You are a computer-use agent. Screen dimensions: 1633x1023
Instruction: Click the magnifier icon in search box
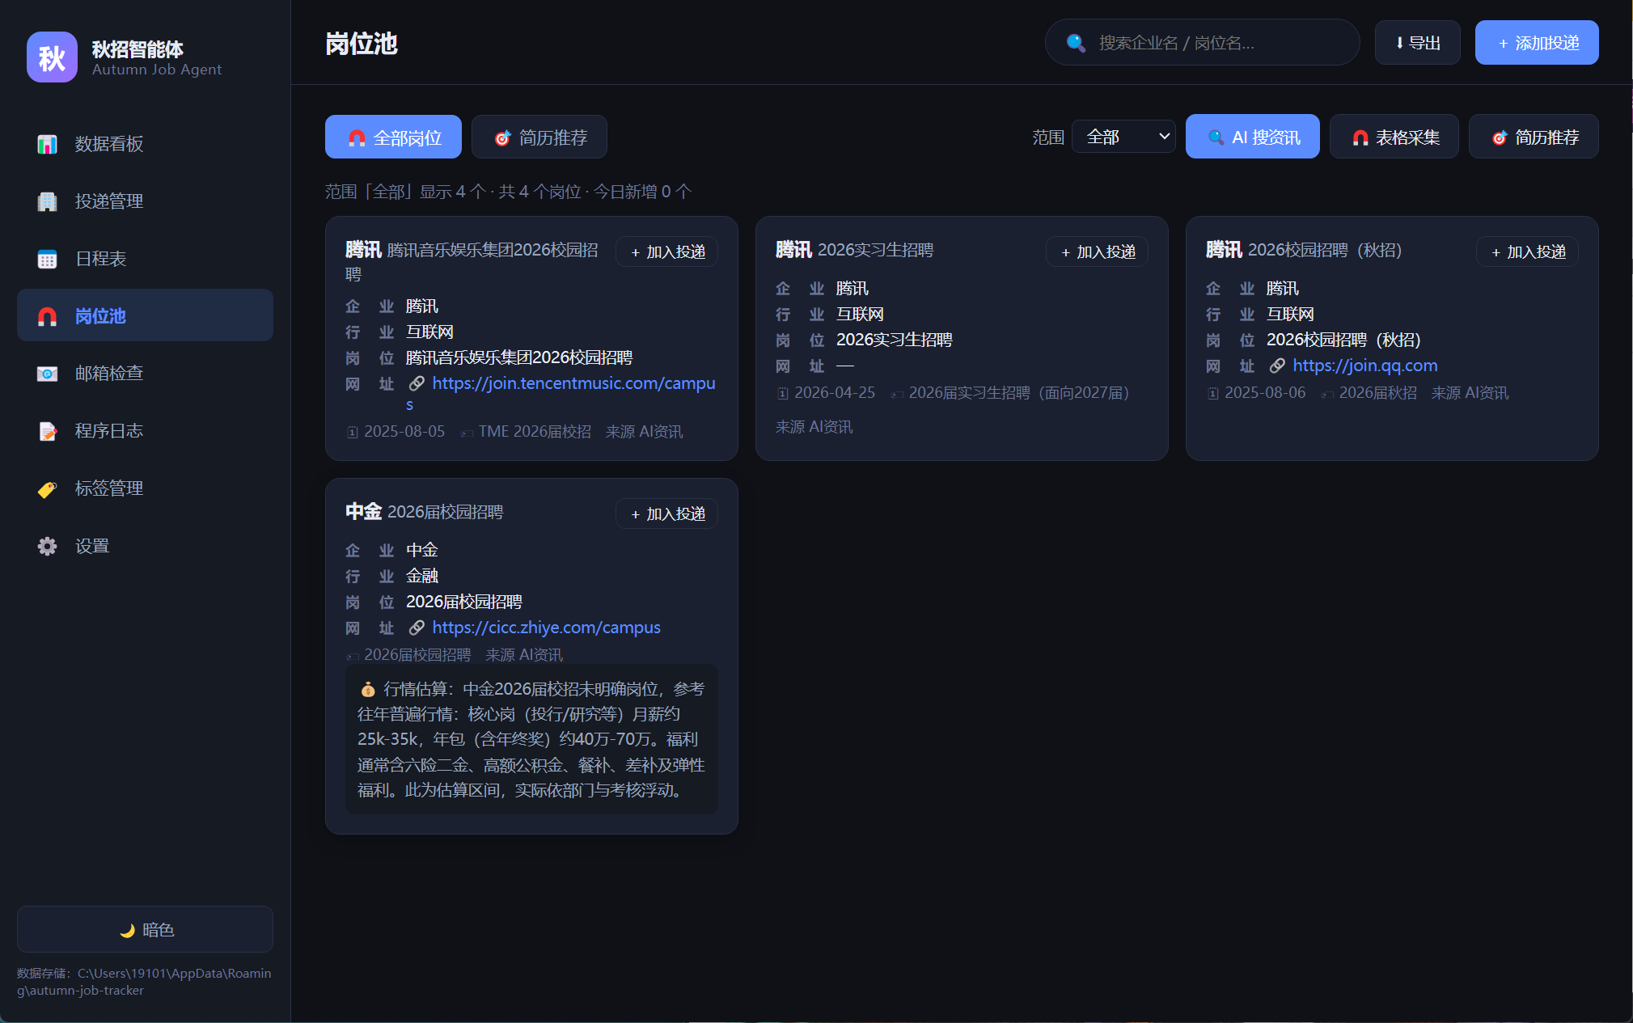(x=1076, y=43)
